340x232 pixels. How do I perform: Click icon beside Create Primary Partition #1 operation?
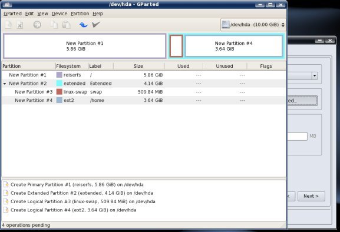(x=6, y=184)
